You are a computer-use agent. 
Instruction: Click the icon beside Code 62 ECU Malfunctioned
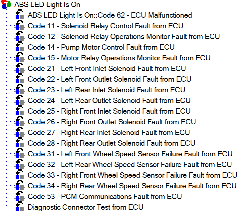(20, 15)
